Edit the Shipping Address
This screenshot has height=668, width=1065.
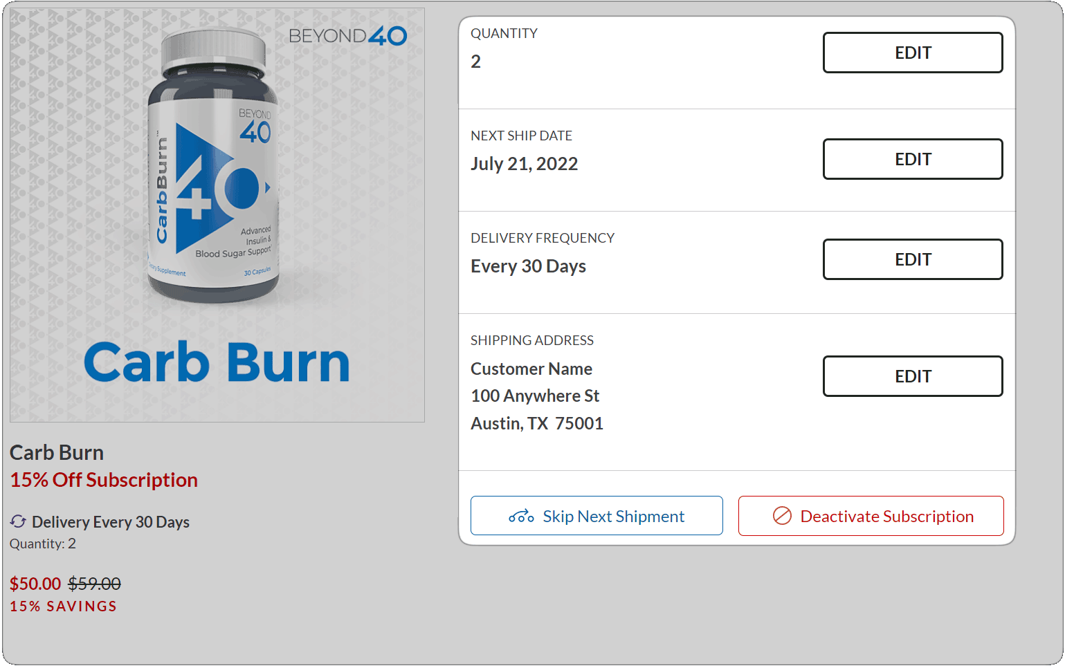913,376
